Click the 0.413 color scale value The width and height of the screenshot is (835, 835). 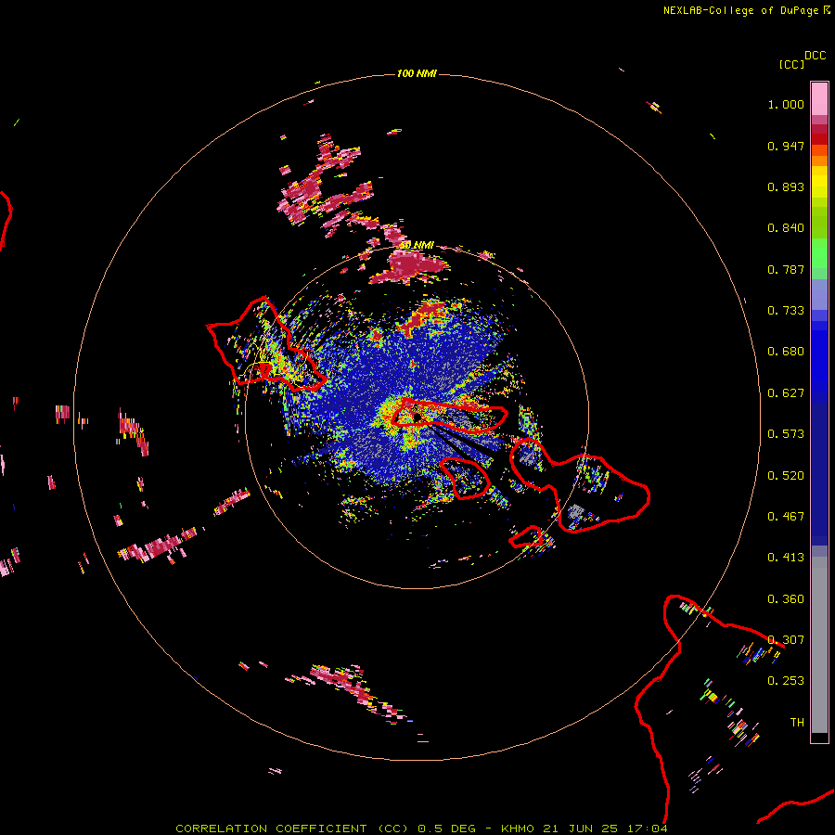tap(786, 558)
